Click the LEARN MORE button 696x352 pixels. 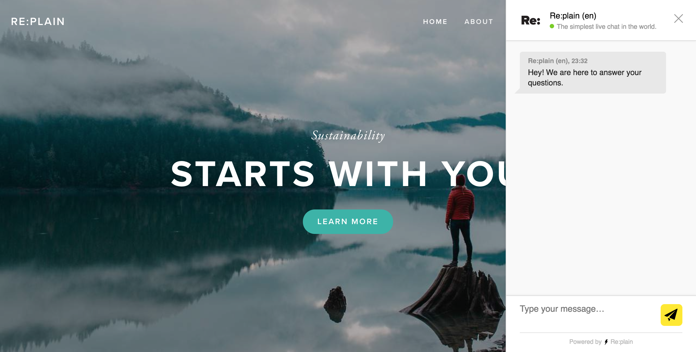[x=348, y=221]
